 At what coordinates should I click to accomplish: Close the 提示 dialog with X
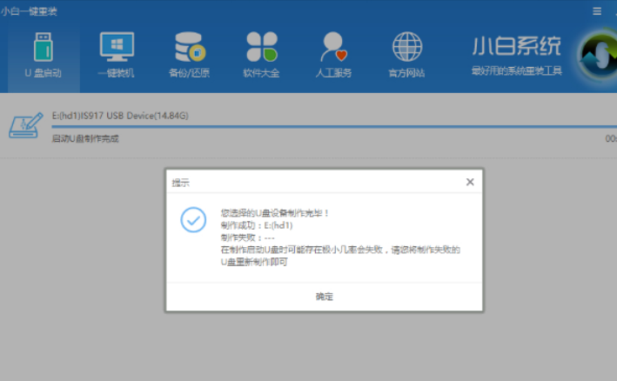pos(470,182)
